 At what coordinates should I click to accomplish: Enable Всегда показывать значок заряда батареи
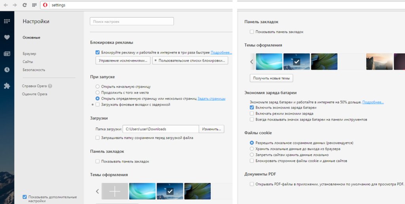pos(252,120)
